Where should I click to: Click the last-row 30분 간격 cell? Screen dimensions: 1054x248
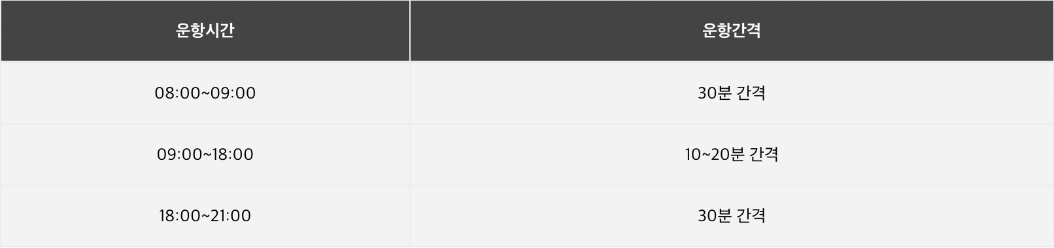[732, 216]
